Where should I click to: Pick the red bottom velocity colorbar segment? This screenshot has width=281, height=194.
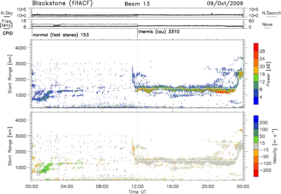point(256,173)
